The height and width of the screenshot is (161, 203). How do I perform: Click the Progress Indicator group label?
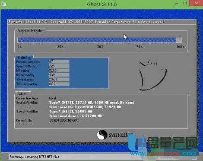30,31
